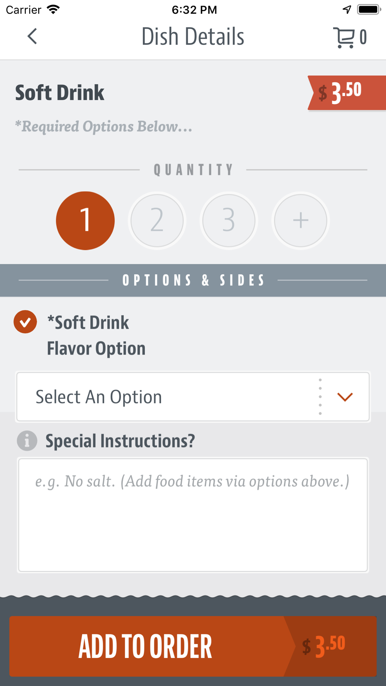Go back using the left chevron
This screenshot has height=686, width=386.
click(32, 37)
